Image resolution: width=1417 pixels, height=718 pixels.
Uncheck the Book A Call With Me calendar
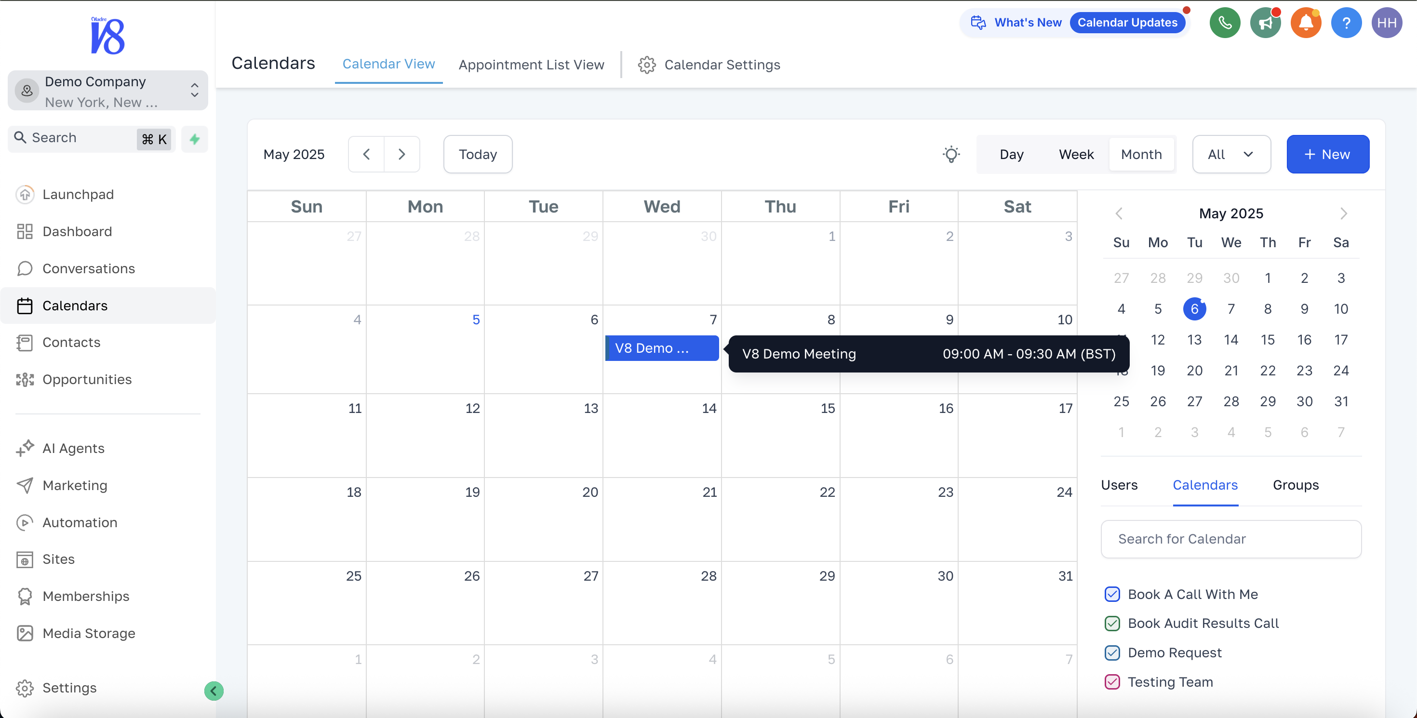point(1113,594)
